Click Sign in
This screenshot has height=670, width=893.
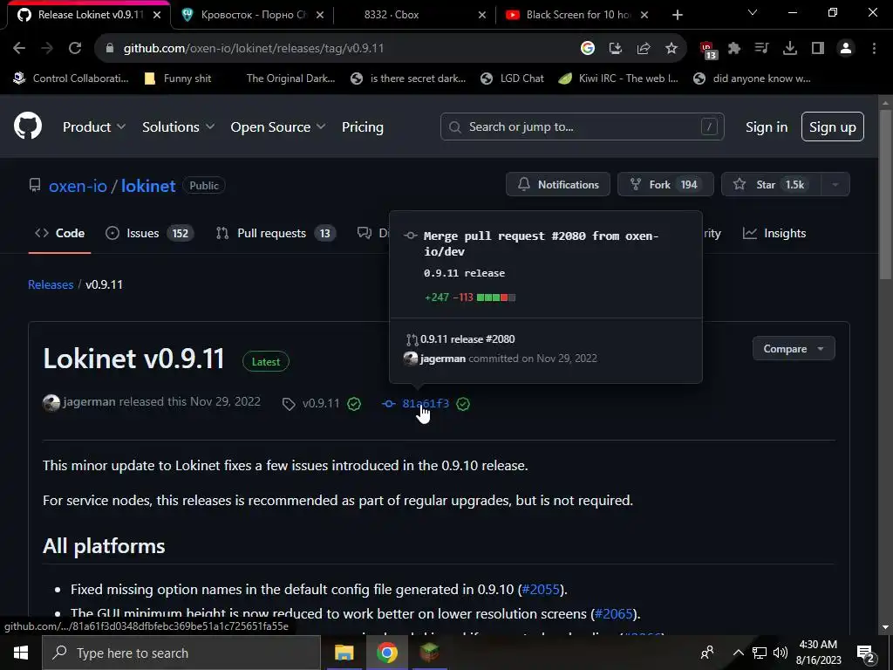pyautogui.click(x=767, y=127)
